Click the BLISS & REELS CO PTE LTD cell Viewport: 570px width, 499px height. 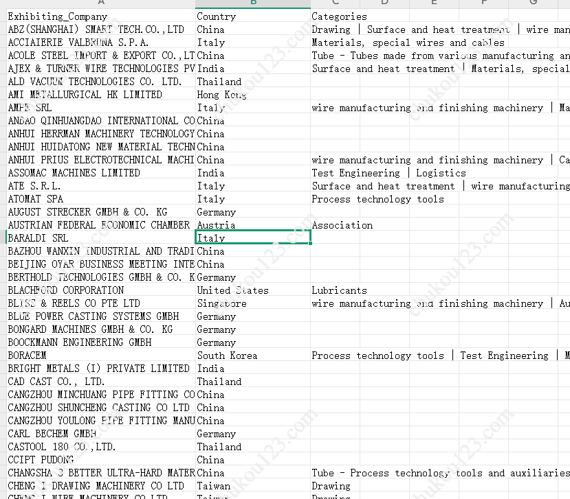(100, 303)
